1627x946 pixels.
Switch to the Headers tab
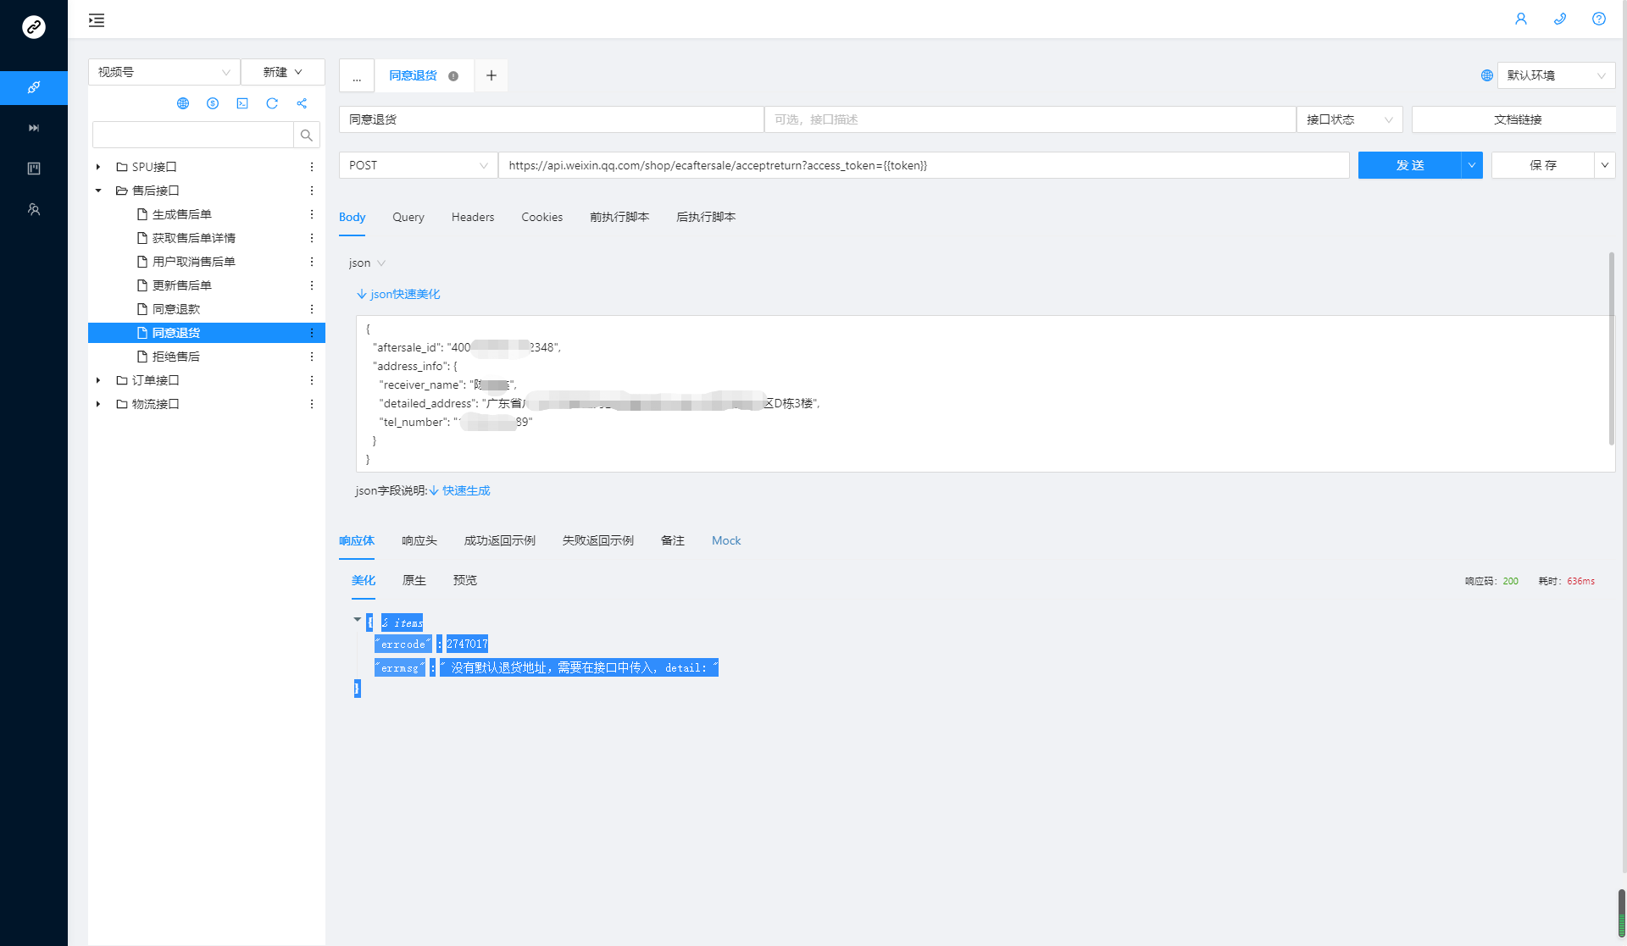click(472, 217)
